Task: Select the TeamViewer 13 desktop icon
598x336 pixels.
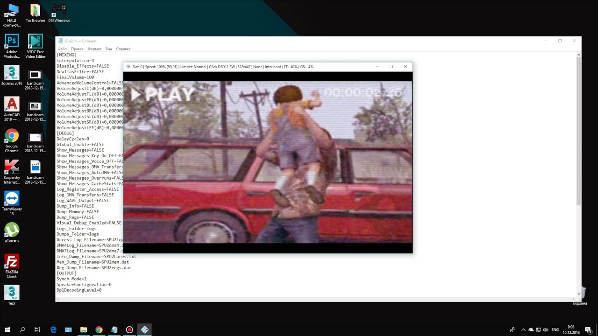Action: (x=11, y=203)
